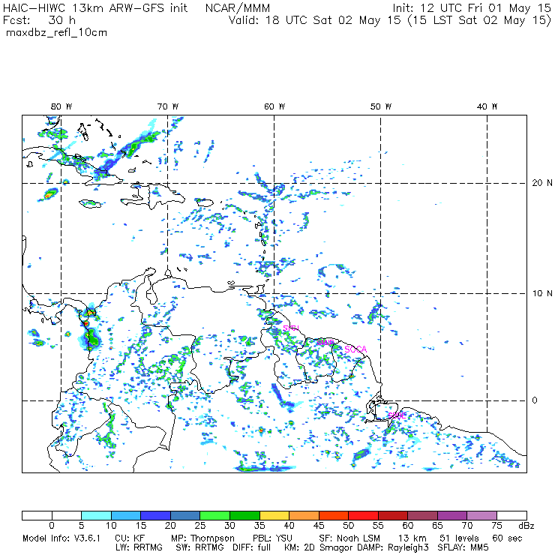The height and width of the screenshot is (555, 555).
Task: Click the 'SW: RRTMG' text
Action: (x=199, y=547)
